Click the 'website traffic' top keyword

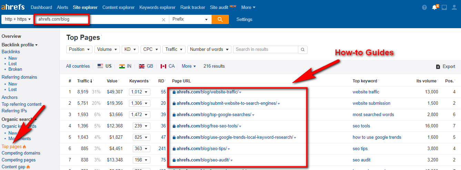(x=366, y=92)
